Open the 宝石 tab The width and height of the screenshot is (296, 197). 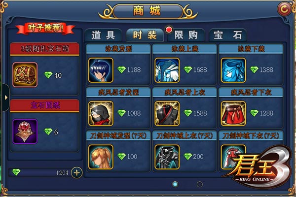[227, 35]
